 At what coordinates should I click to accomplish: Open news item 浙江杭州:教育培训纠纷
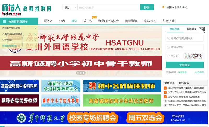(184, 97)
